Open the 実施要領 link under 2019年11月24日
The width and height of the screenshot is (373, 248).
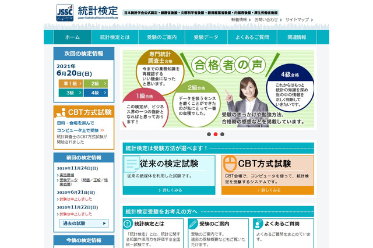[66, 175]
